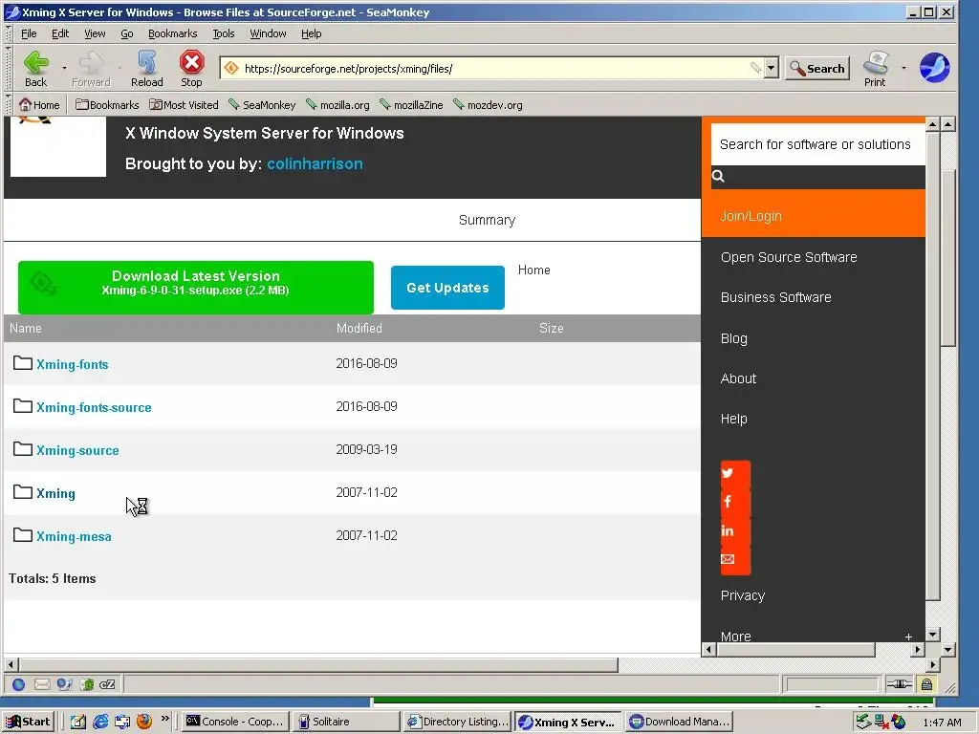Click Download Latest Version green button
This screenshot has width=979, height=734.
(x=195, y=287)
